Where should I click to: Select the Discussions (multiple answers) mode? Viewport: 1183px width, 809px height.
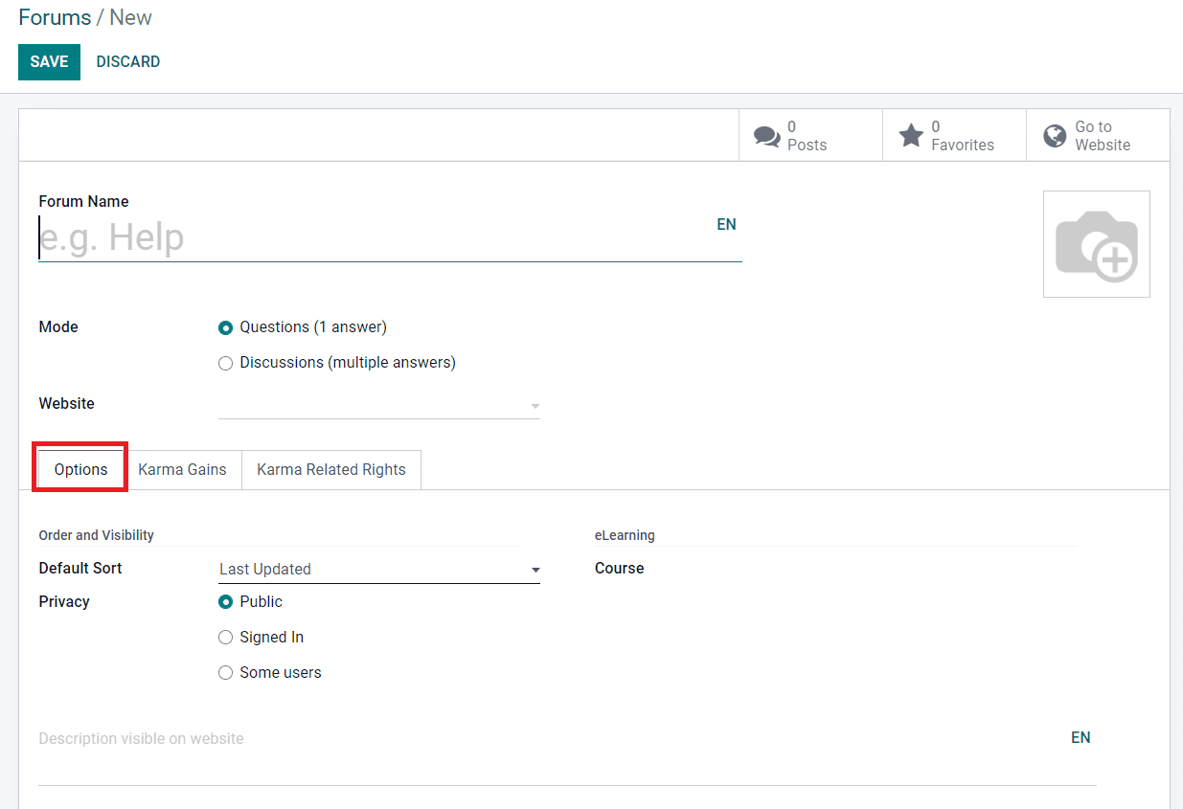tap(225, 363)
